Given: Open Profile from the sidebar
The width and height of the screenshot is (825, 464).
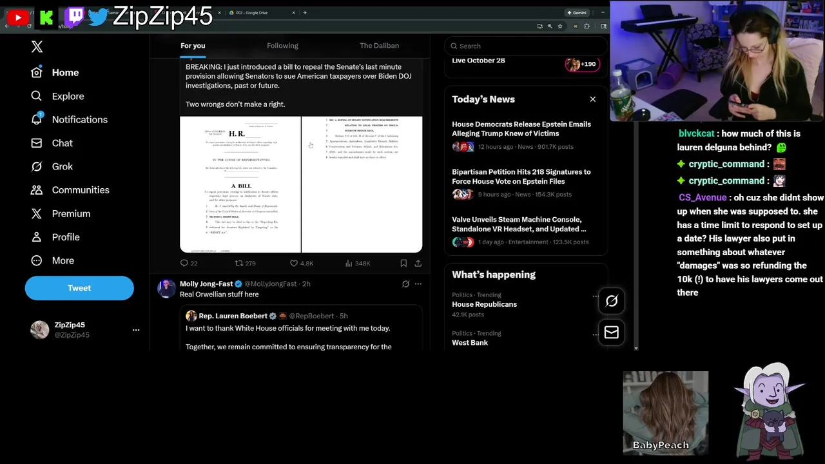Looking at the screenshot, I should tap(55, 237).
